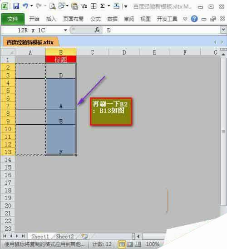Select column A header

[x=30, y=52]
